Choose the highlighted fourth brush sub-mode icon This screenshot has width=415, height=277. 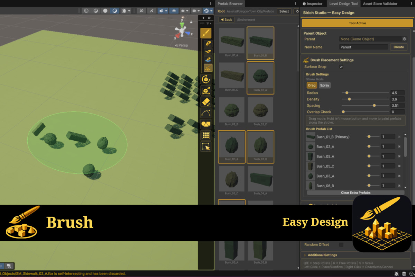coord(208,68)
